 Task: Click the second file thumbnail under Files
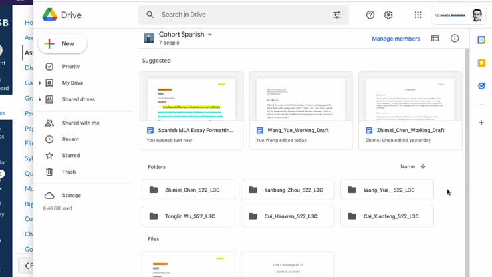pos(288,264)
